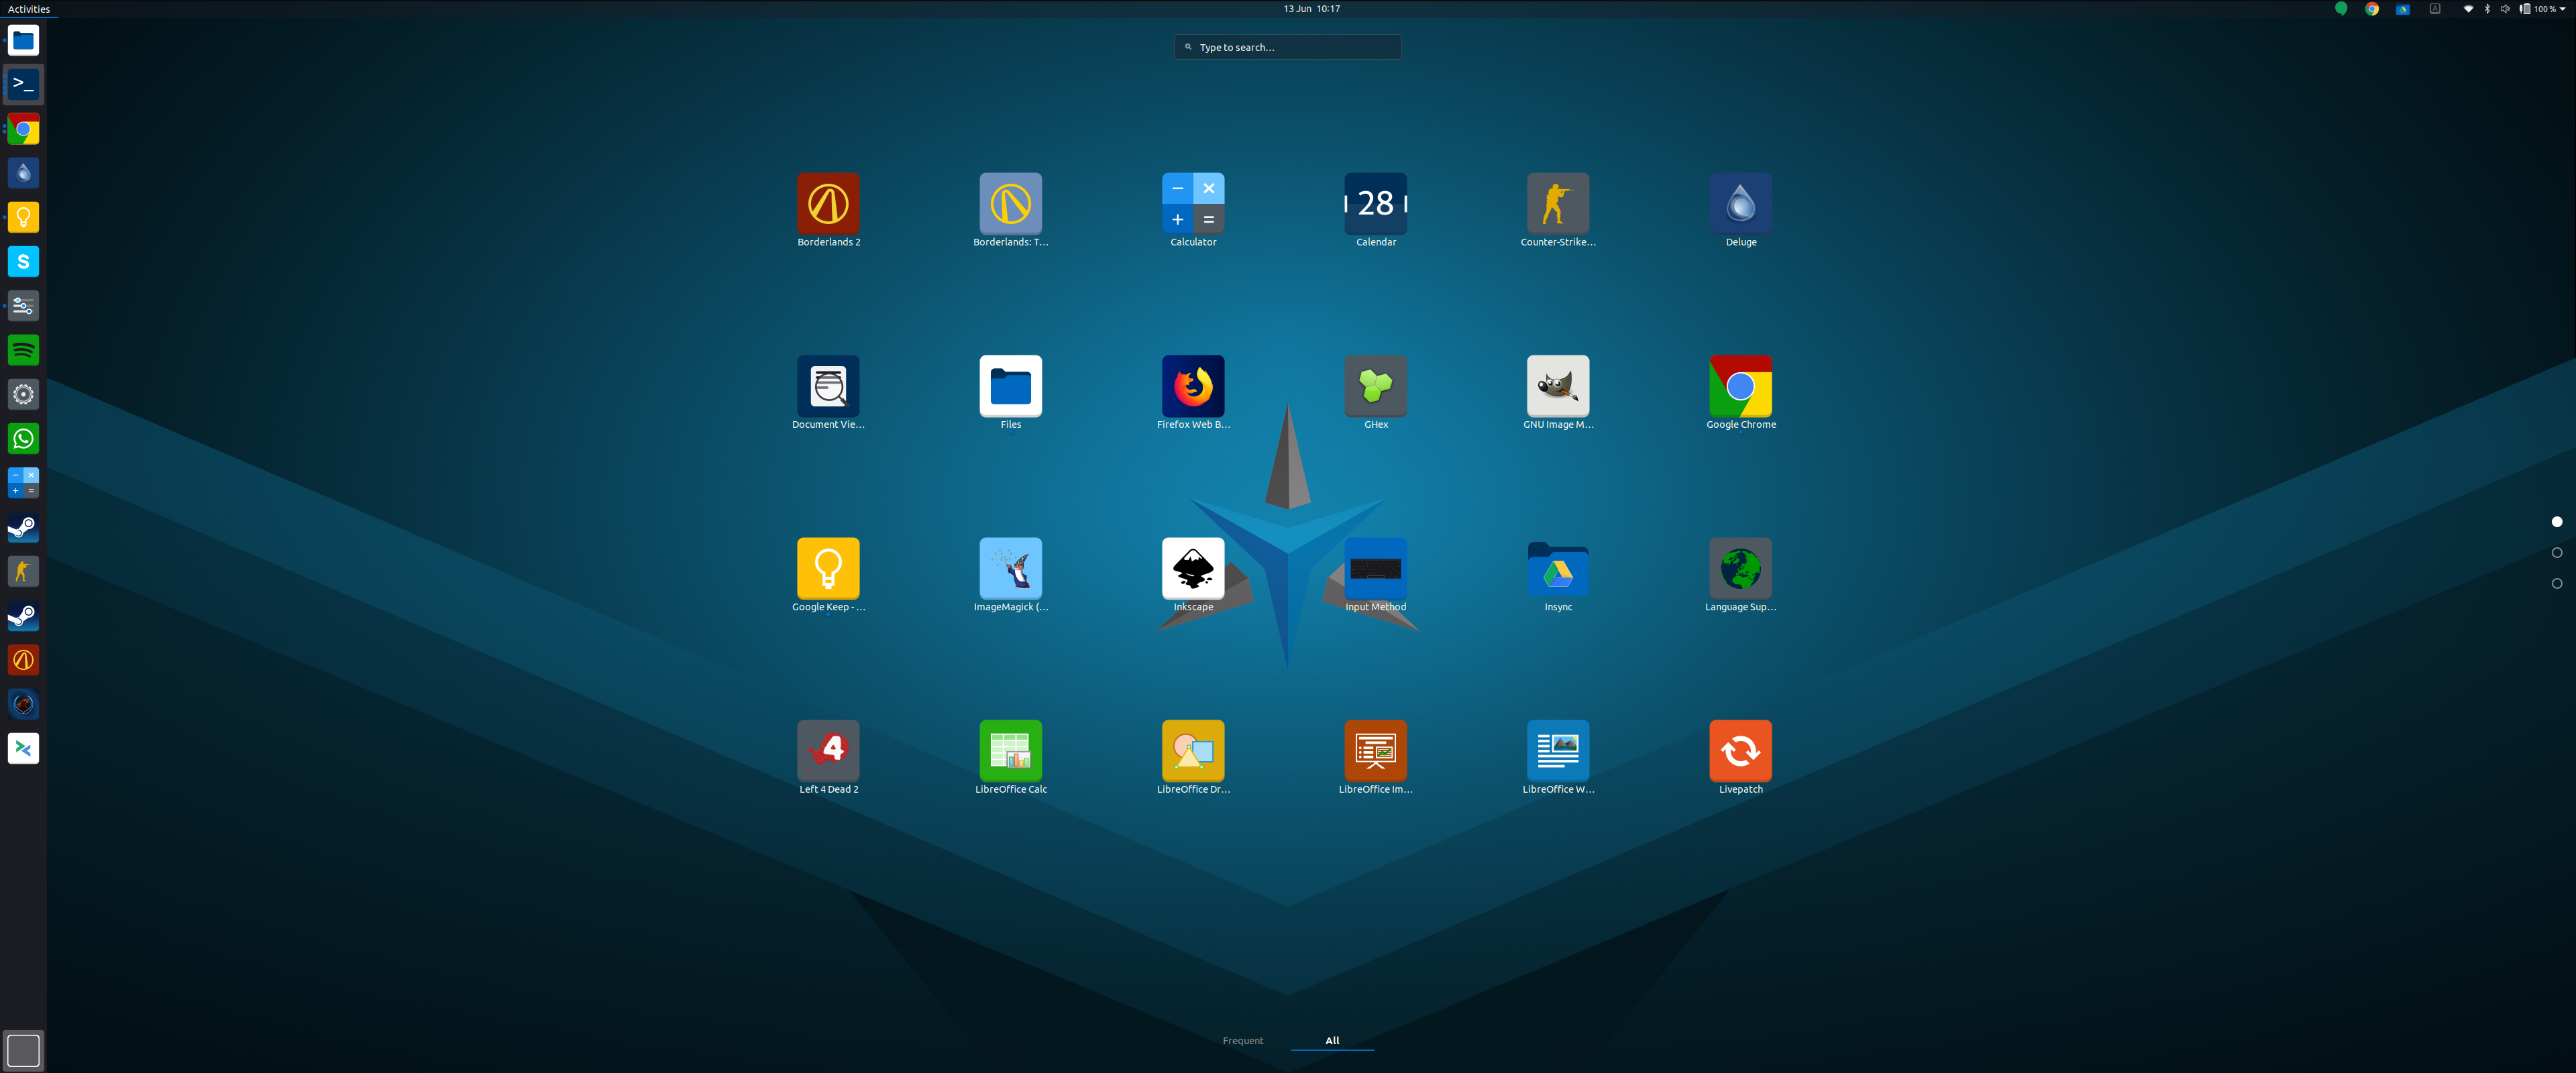Open Calculator icon in the dock
Viewport: 2576px width, 1073px height.
pos(23,483)
